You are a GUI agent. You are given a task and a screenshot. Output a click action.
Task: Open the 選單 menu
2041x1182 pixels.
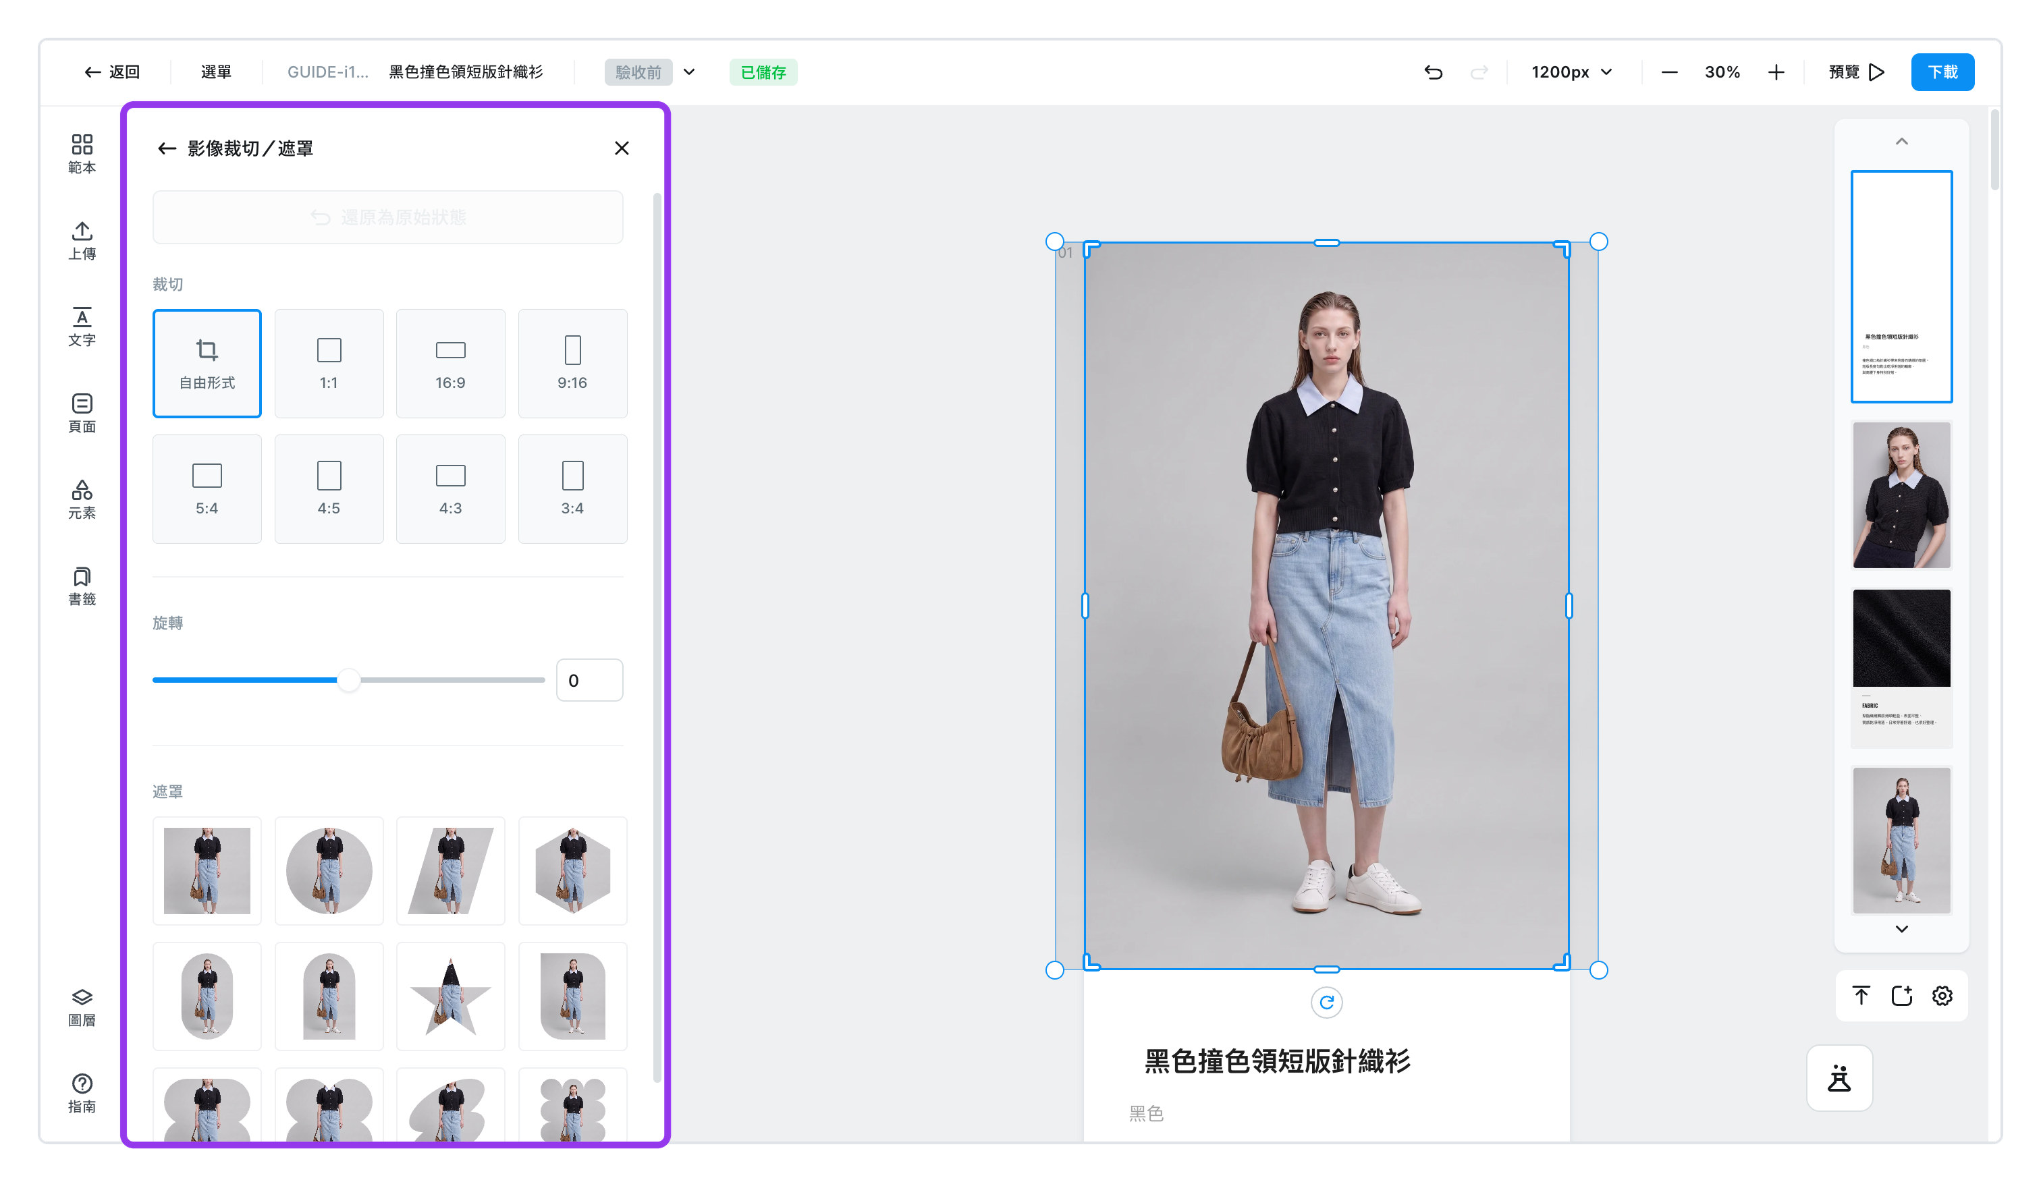pyautogui.click(x=215, y=72)
